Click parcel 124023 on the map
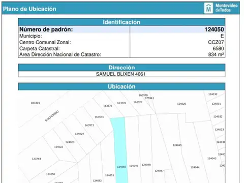Image resolution: width=244 pixels, height=183 pixels. [x=70, y=142]
